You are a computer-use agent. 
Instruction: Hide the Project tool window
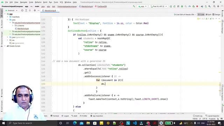pos(38,10)
